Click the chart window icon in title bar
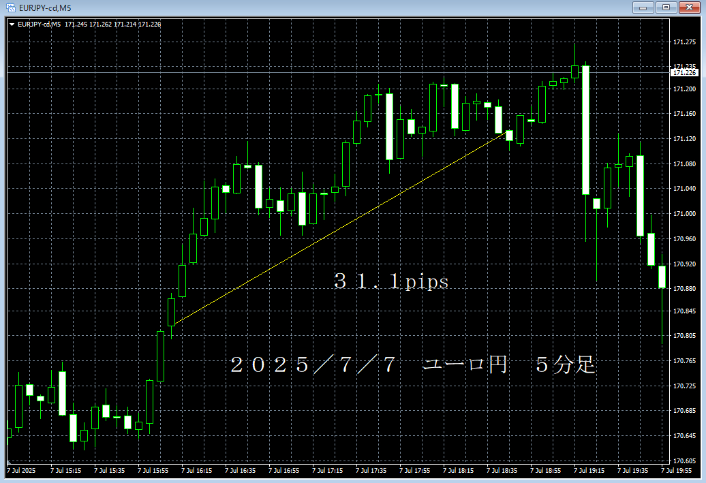Screen dimensions: 706x483 (x=10, y=7)
